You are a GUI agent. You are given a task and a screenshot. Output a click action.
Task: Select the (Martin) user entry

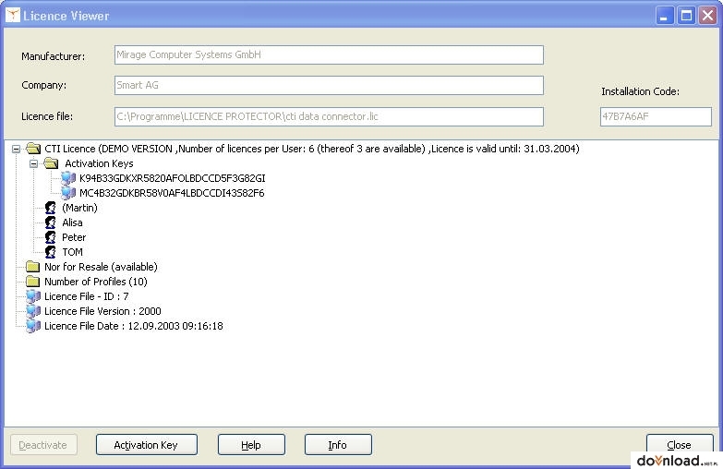tap(79, 208)
